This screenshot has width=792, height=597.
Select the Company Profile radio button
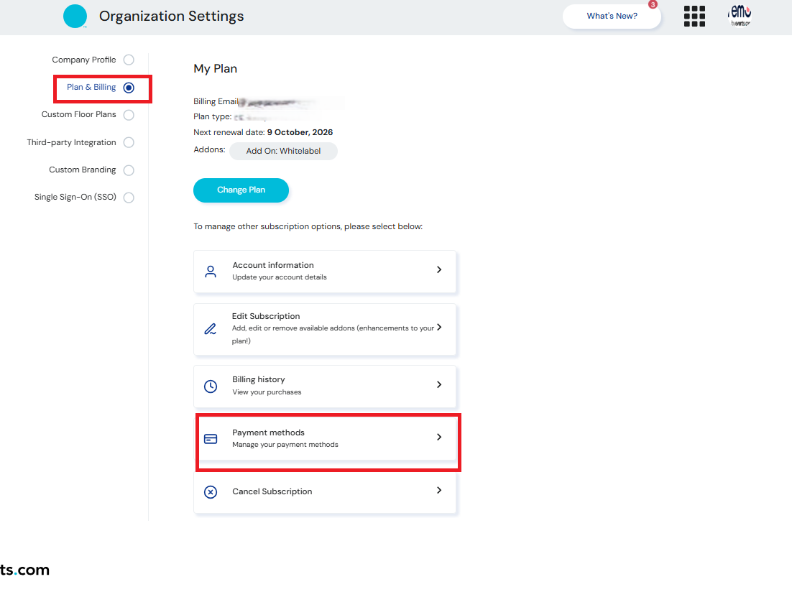click(x=129, y=60)
